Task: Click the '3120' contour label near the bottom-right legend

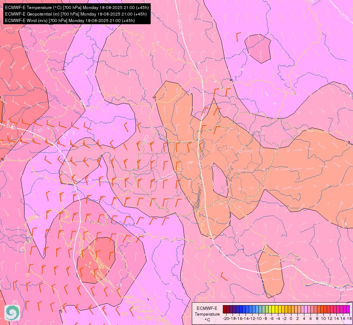Action: [340, 289]
